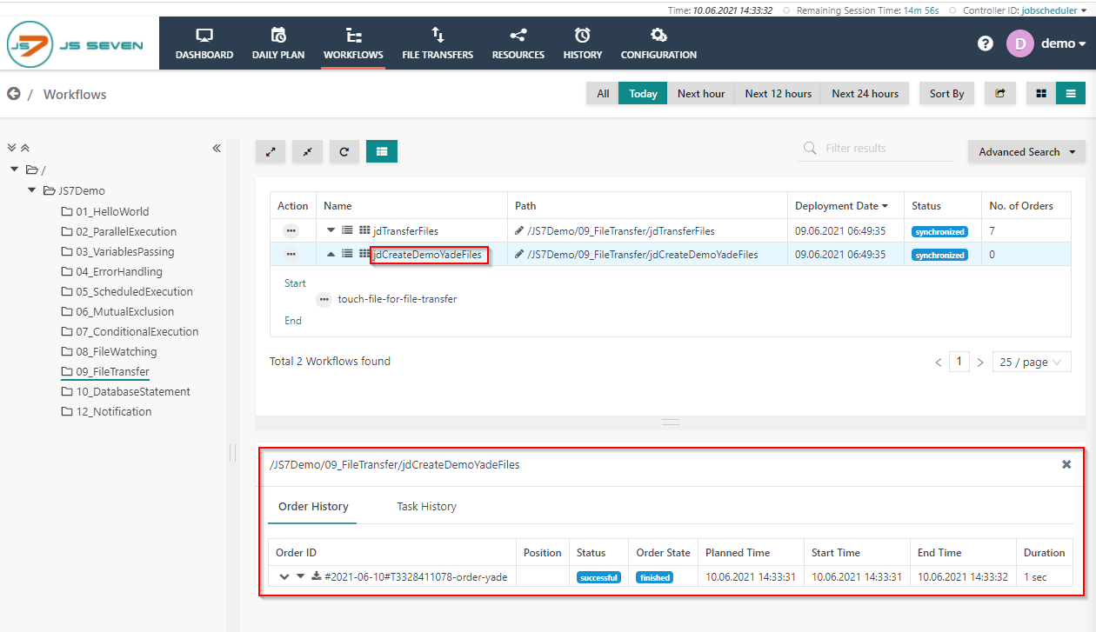Screen dimensions: 1096x632
Task: Open action menu for jdTransferFiles
Action: tap(291, 231)
